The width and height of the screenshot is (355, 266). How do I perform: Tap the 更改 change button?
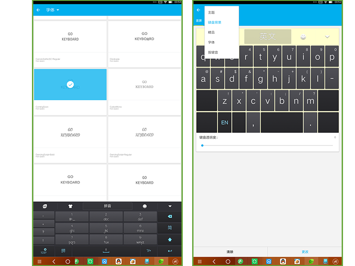pos(305,252)
